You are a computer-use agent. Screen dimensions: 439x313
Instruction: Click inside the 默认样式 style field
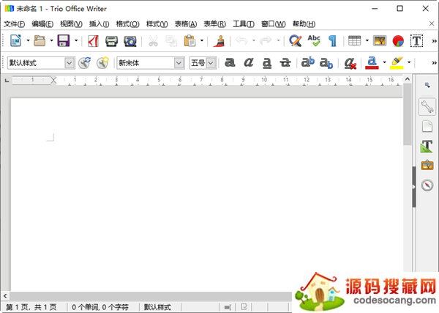pyautogui.click(x=37, y=63)
